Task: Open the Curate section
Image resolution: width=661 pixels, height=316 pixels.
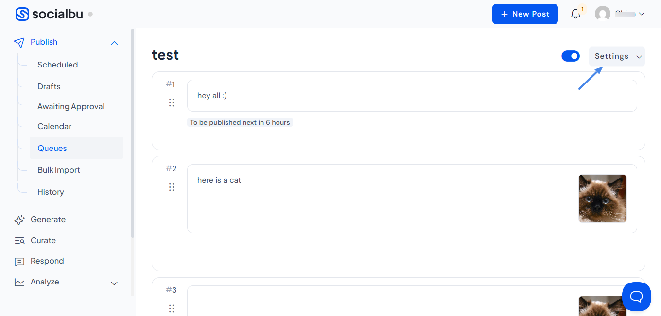Action: [43, 240]
